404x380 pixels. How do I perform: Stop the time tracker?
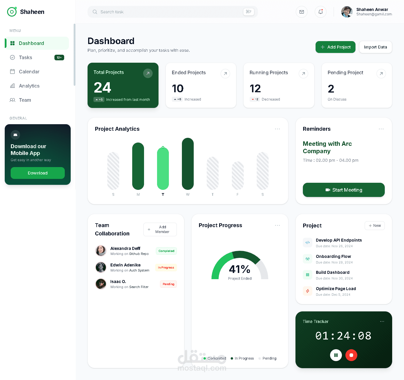[351, 355]
